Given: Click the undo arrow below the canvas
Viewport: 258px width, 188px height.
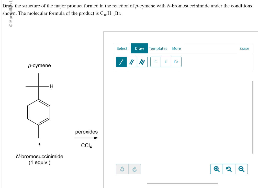Looking at the screenshot, I should 122,169.
